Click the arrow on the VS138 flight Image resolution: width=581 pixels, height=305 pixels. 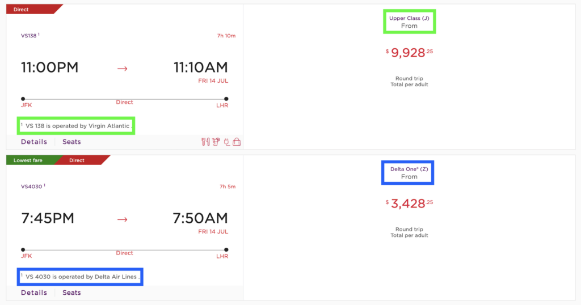(x=123, y=68)
